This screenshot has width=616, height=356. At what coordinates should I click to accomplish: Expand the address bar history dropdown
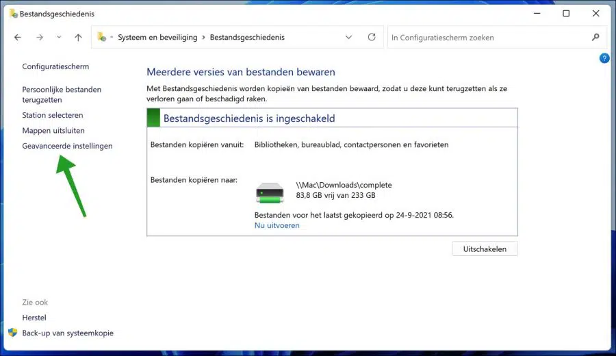point(348,38)
